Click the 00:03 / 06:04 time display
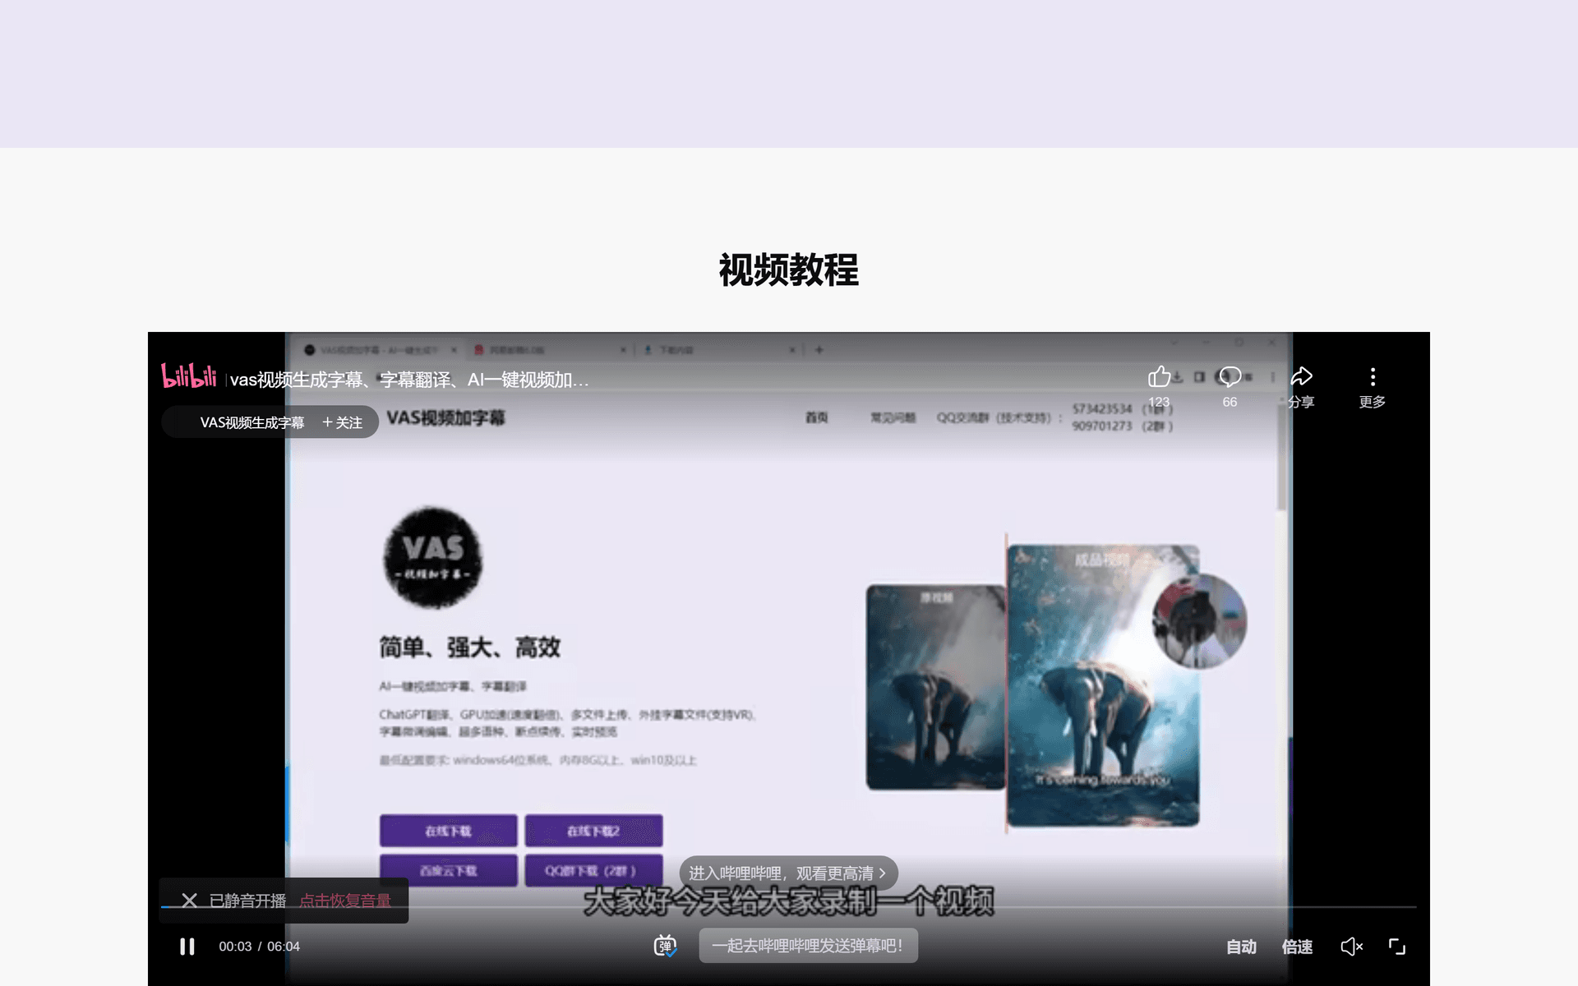 pos(259,947)
